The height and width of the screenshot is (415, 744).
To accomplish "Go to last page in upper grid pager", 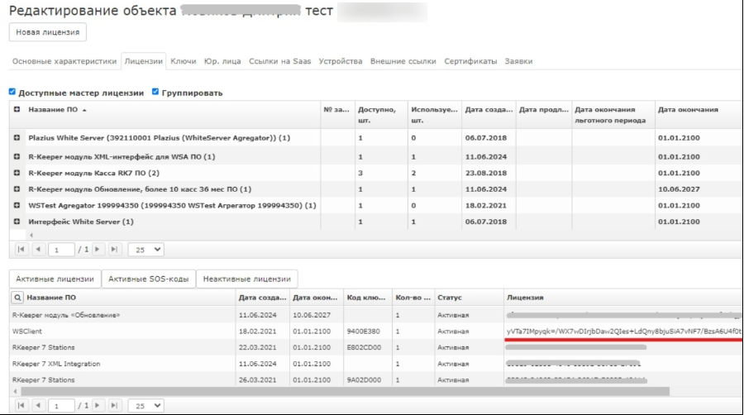I will point(114,249).
